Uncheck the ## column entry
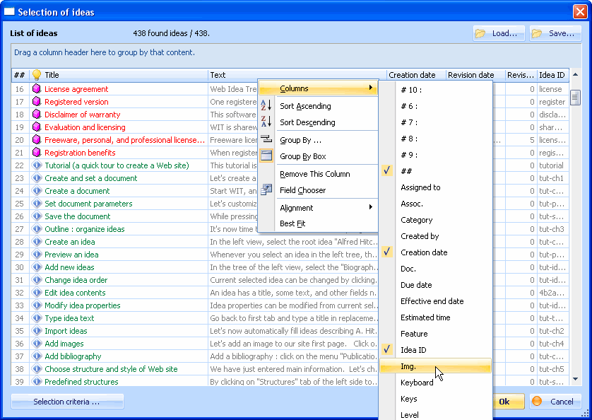 386,170
